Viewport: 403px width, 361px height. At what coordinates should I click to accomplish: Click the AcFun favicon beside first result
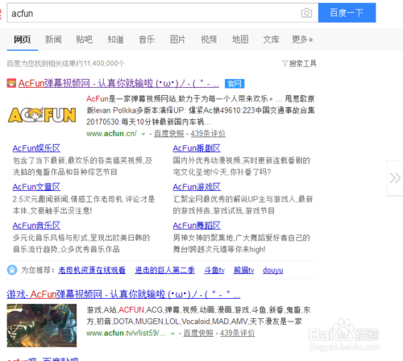(11, 83)
